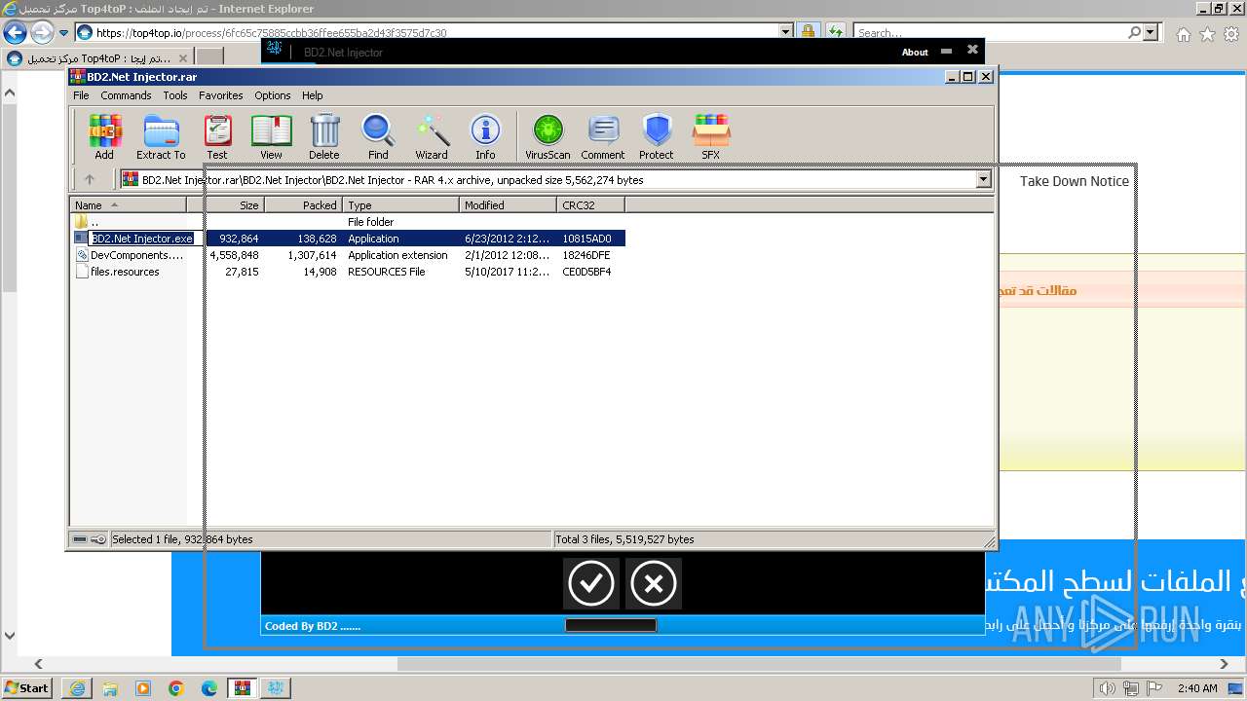Select the DevComponents file row
This screenshot has width=1247, height=701.
pyautogui.click(x=349, y=255)
